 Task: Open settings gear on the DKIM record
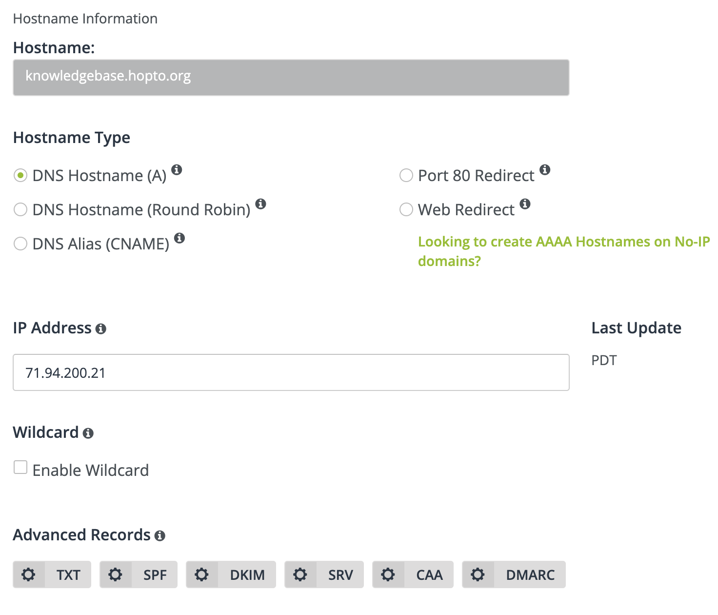(202, 574)
